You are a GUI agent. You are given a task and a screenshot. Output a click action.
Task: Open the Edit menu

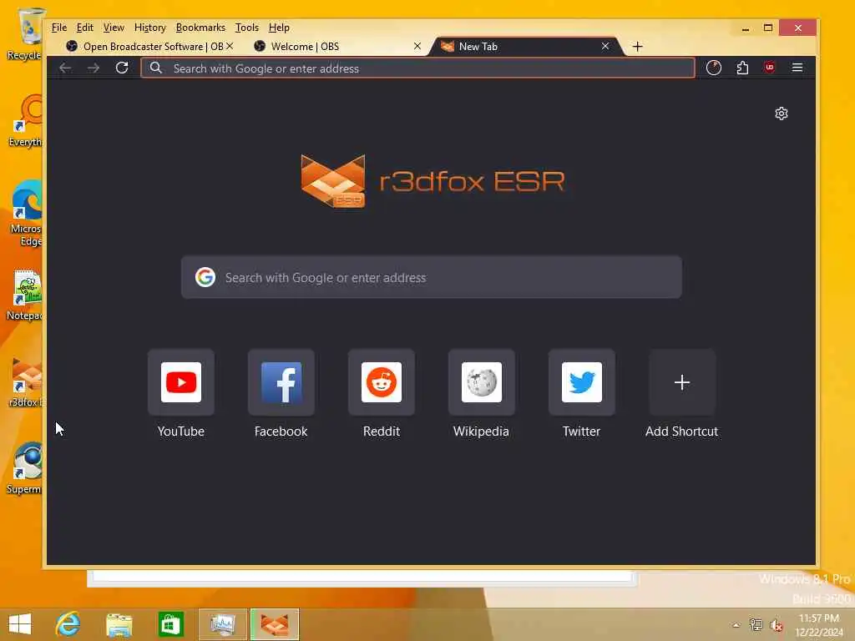(x=84, y=28)
